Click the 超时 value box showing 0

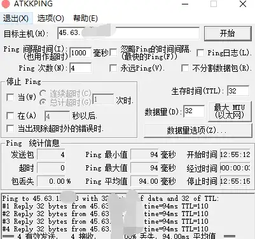(52, 168)
